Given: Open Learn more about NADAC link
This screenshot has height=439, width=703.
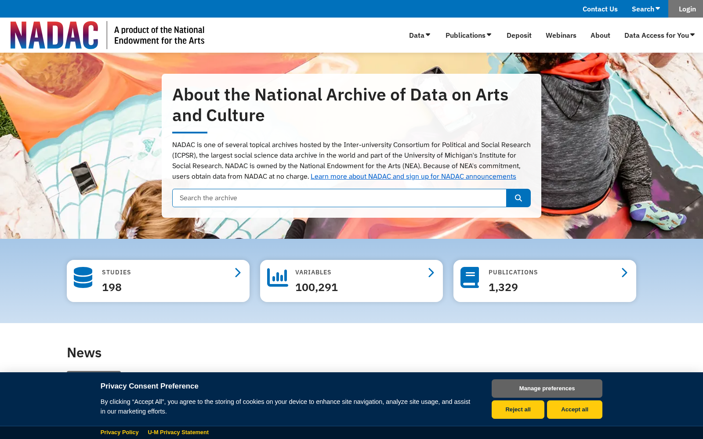Looking at the screenshot, I should pyautogui.click(x=413, y=176).
